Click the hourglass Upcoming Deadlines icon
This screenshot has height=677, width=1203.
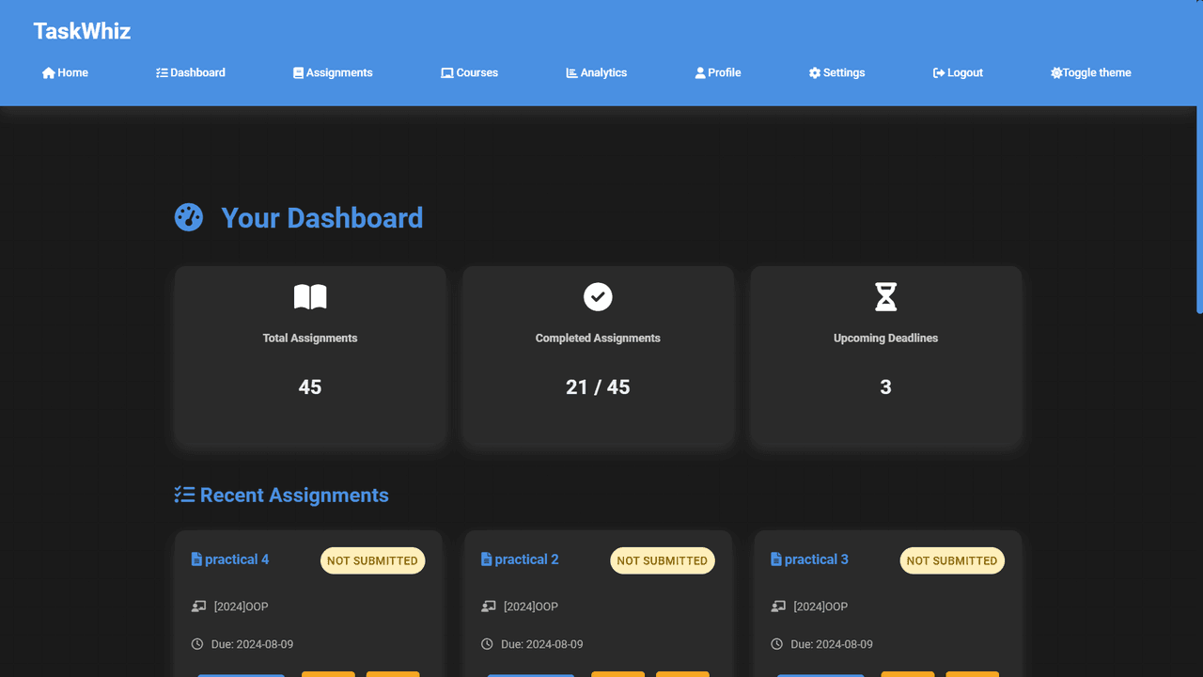point(885,297)
